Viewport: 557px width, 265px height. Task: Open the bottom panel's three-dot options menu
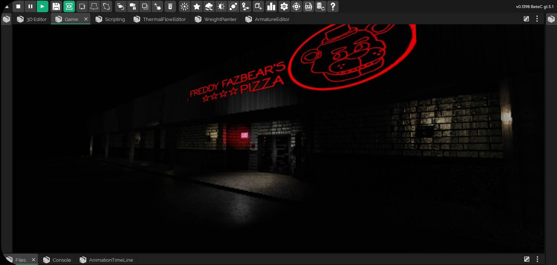tap(537, 259)
